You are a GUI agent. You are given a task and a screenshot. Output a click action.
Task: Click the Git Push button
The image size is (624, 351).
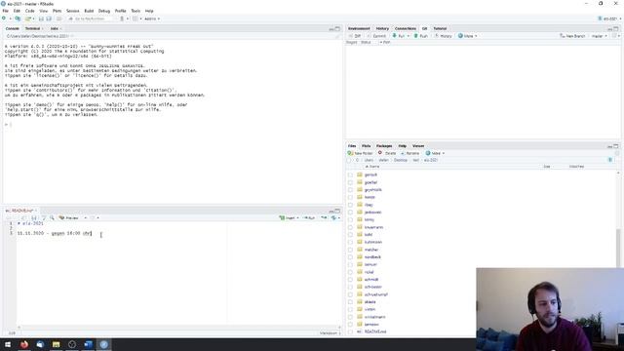[421, 36]
